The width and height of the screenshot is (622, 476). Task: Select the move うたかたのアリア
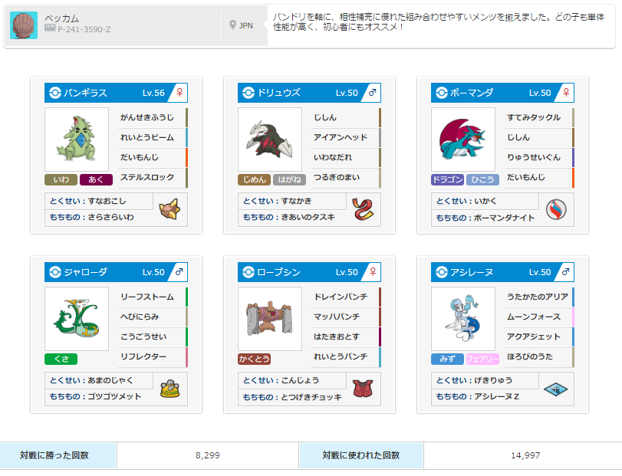[x=539, y=297]
